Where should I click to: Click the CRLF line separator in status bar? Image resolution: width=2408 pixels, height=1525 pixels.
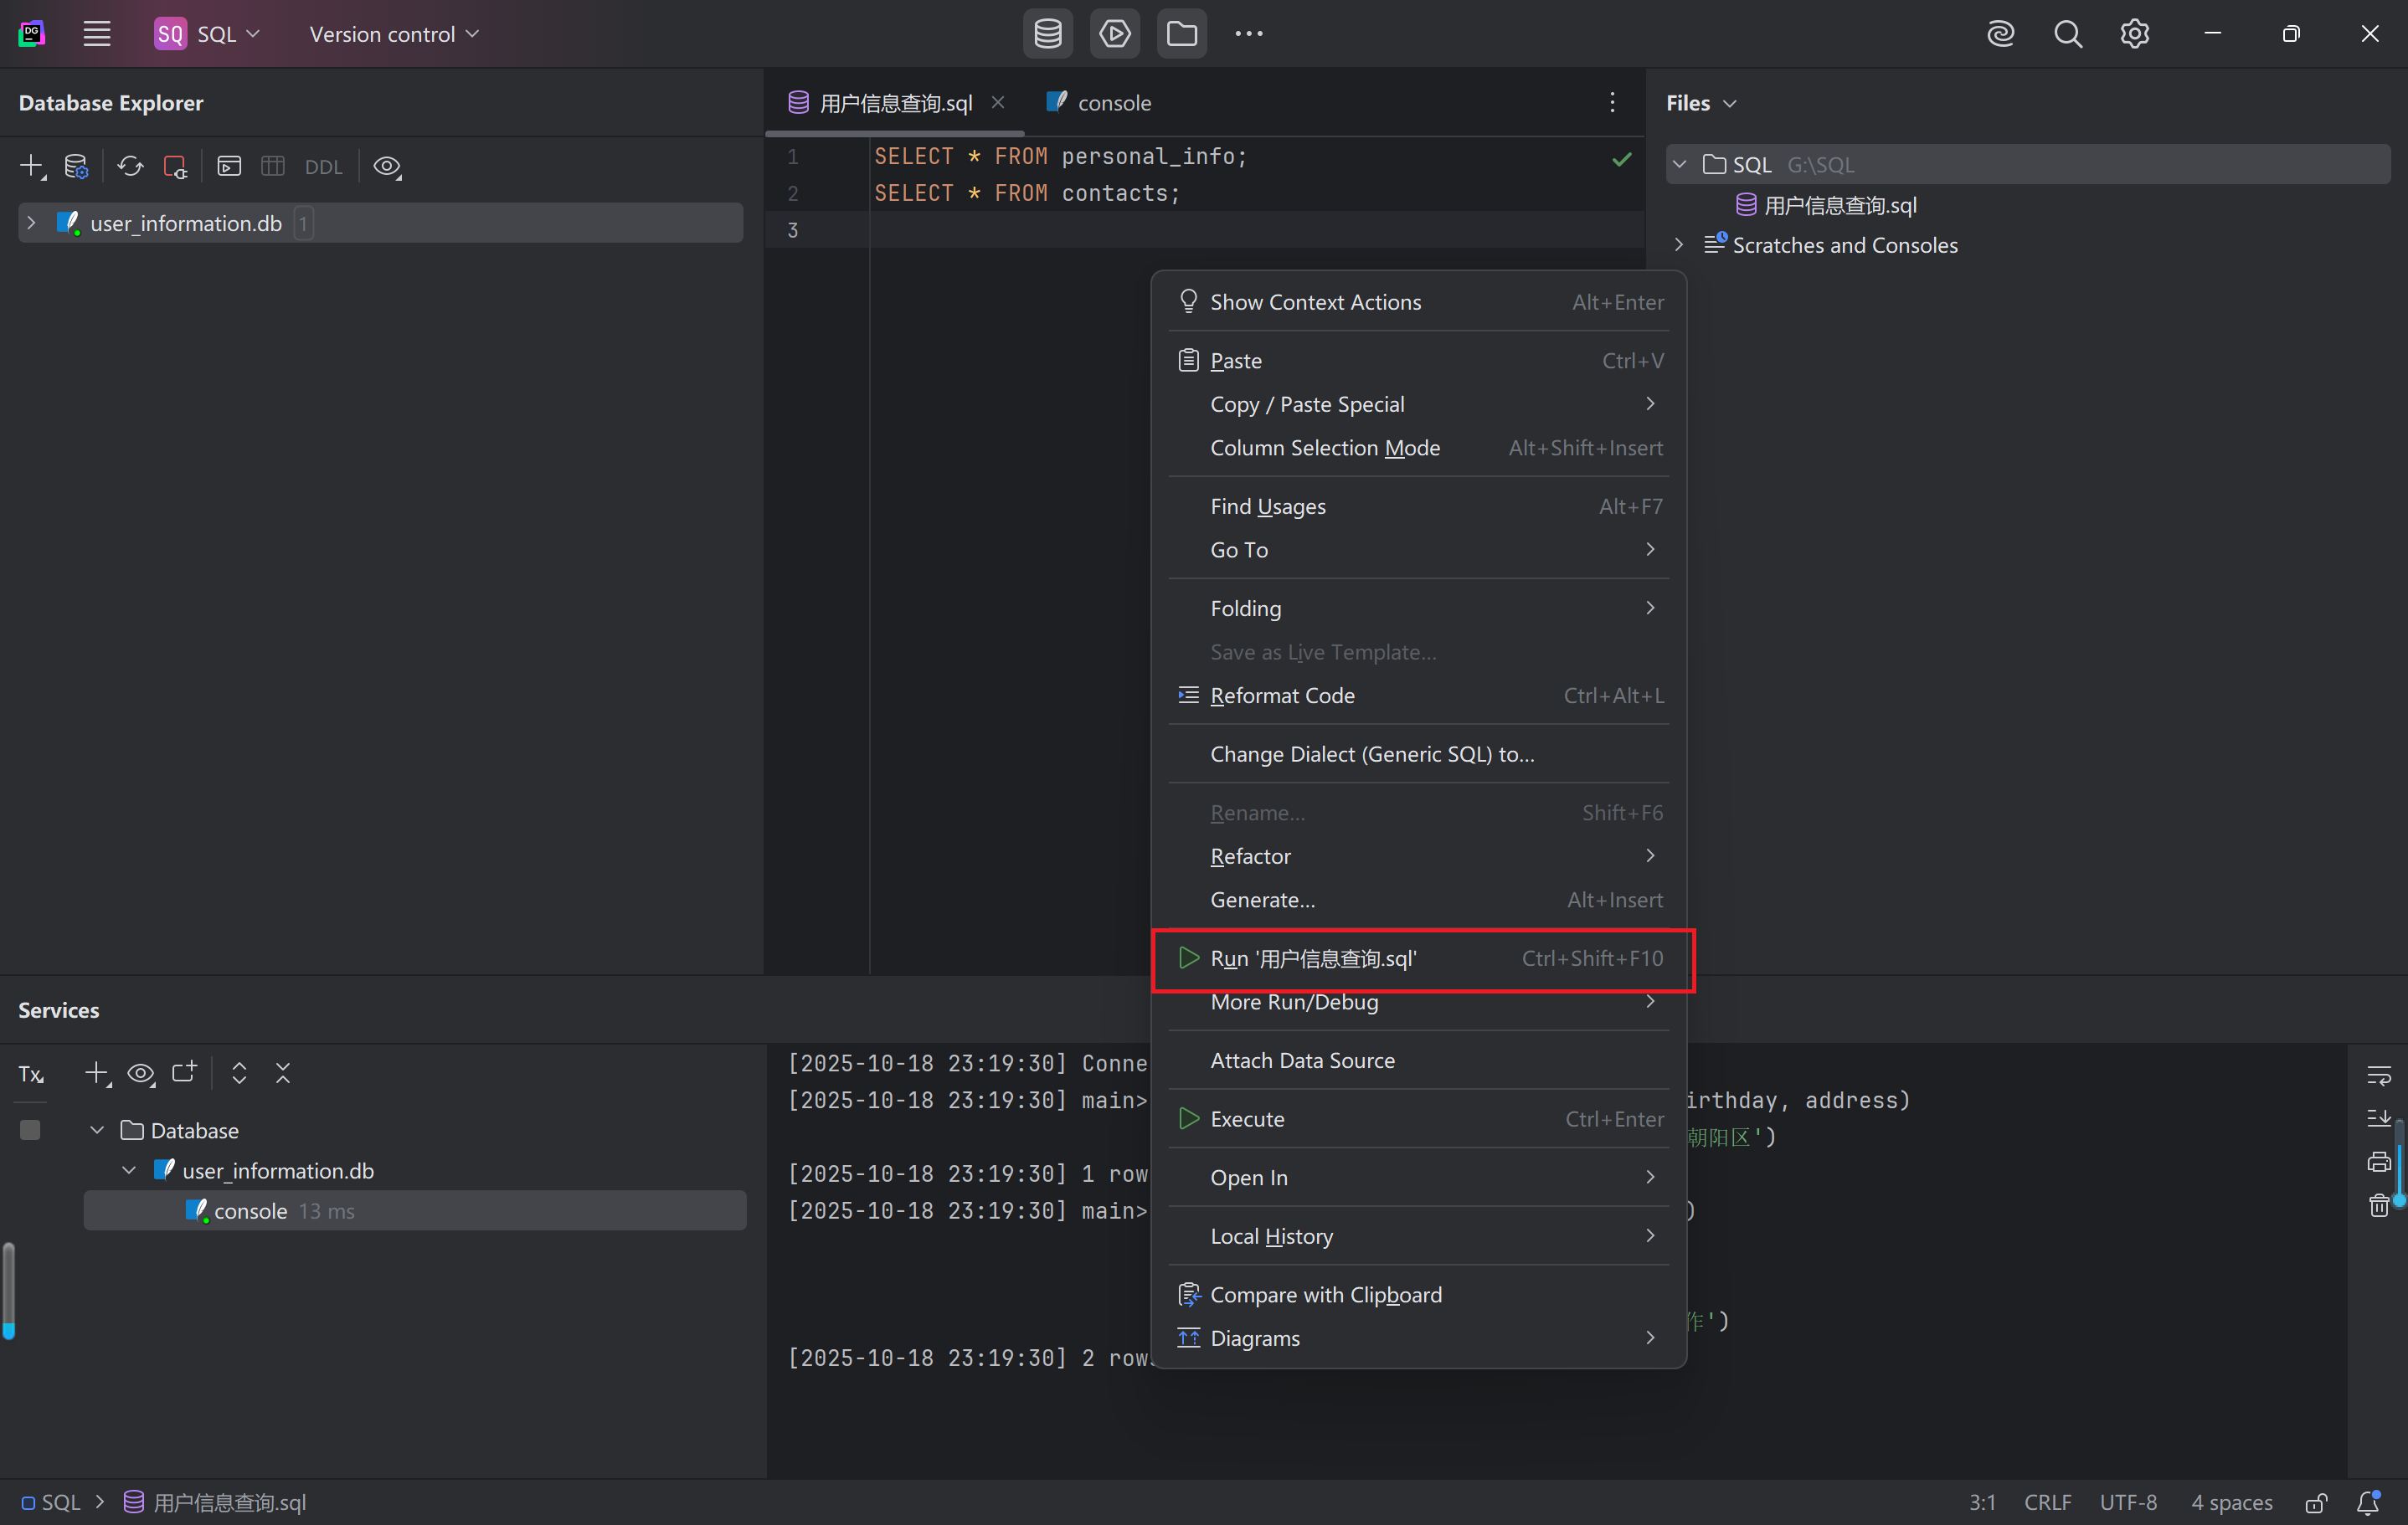[2047, 1502]
